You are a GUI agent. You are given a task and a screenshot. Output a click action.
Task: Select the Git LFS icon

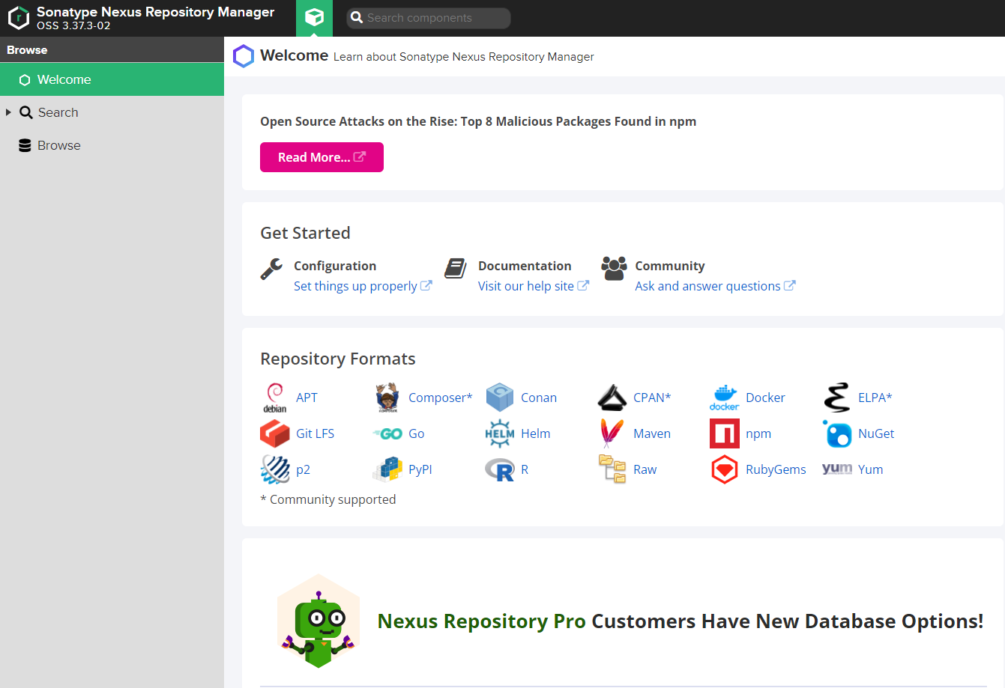pyautogui.click(x=274, y=433)
